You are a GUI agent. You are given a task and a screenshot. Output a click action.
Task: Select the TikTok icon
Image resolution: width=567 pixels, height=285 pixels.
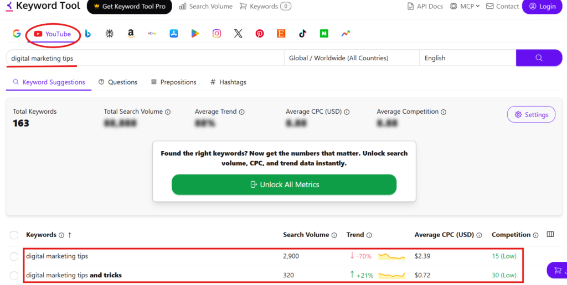pos(303,34)
